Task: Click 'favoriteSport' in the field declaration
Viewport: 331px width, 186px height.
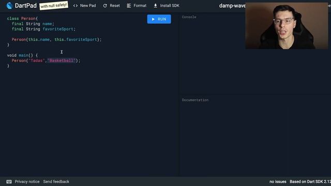Action: point(58,29)
